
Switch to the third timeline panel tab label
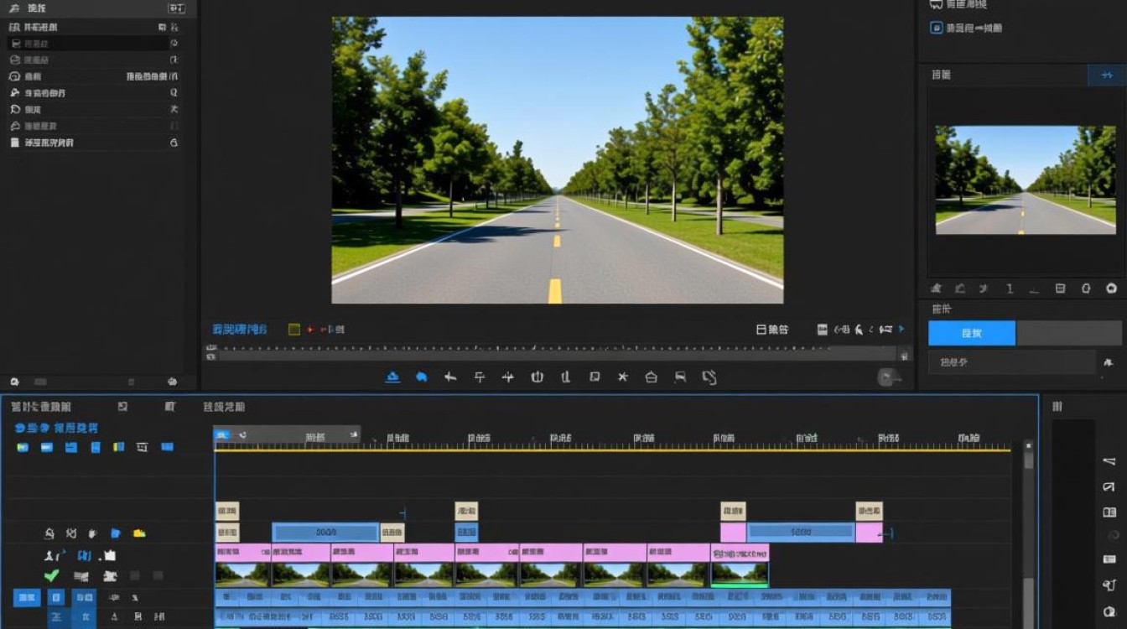tap(224, 407)
